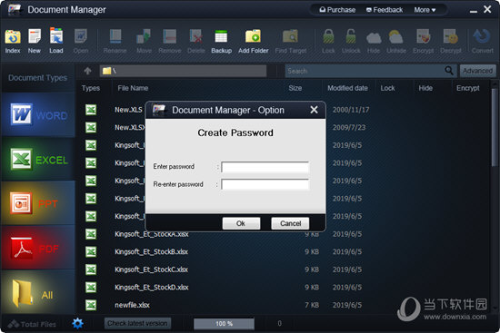The height and width of the screenshot is (333, 500).
Task: Sort by Encrypt column header
Action: pos(468,88)
